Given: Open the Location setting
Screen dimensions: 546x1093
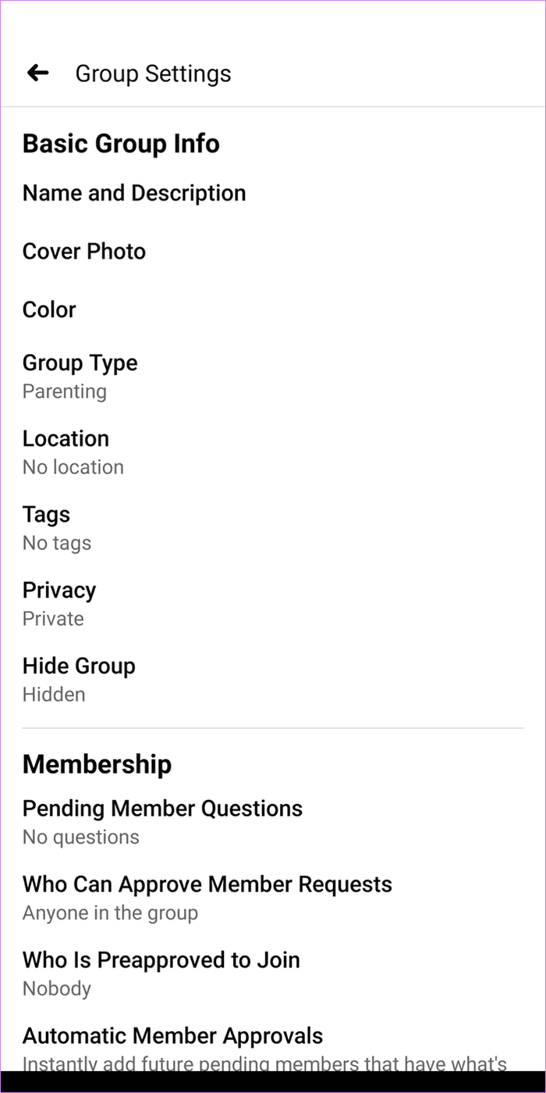Looking at the screenshot, I should click(x=273, y=452).
